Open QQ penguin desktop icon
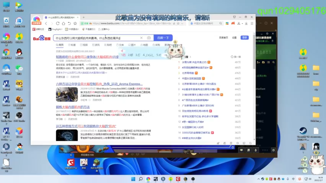Viewport: 326px width, 183px height. tap(19, 54)
